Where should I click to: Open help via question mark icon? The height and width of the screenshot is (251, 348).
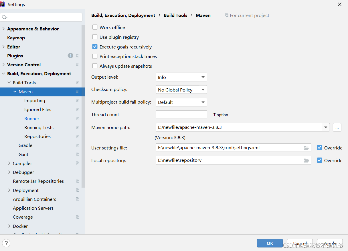pos(6,243)
